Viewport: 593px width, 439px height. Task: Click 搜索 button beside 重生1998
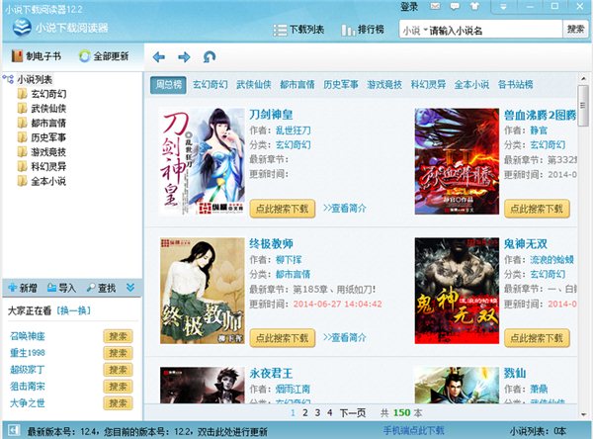[x=118, y=353]
